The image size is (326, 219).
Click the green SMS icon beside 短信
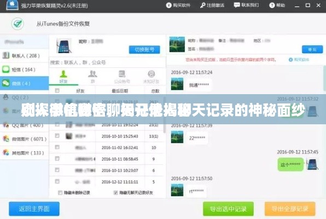pyautogui.click(x=6, y=70)
